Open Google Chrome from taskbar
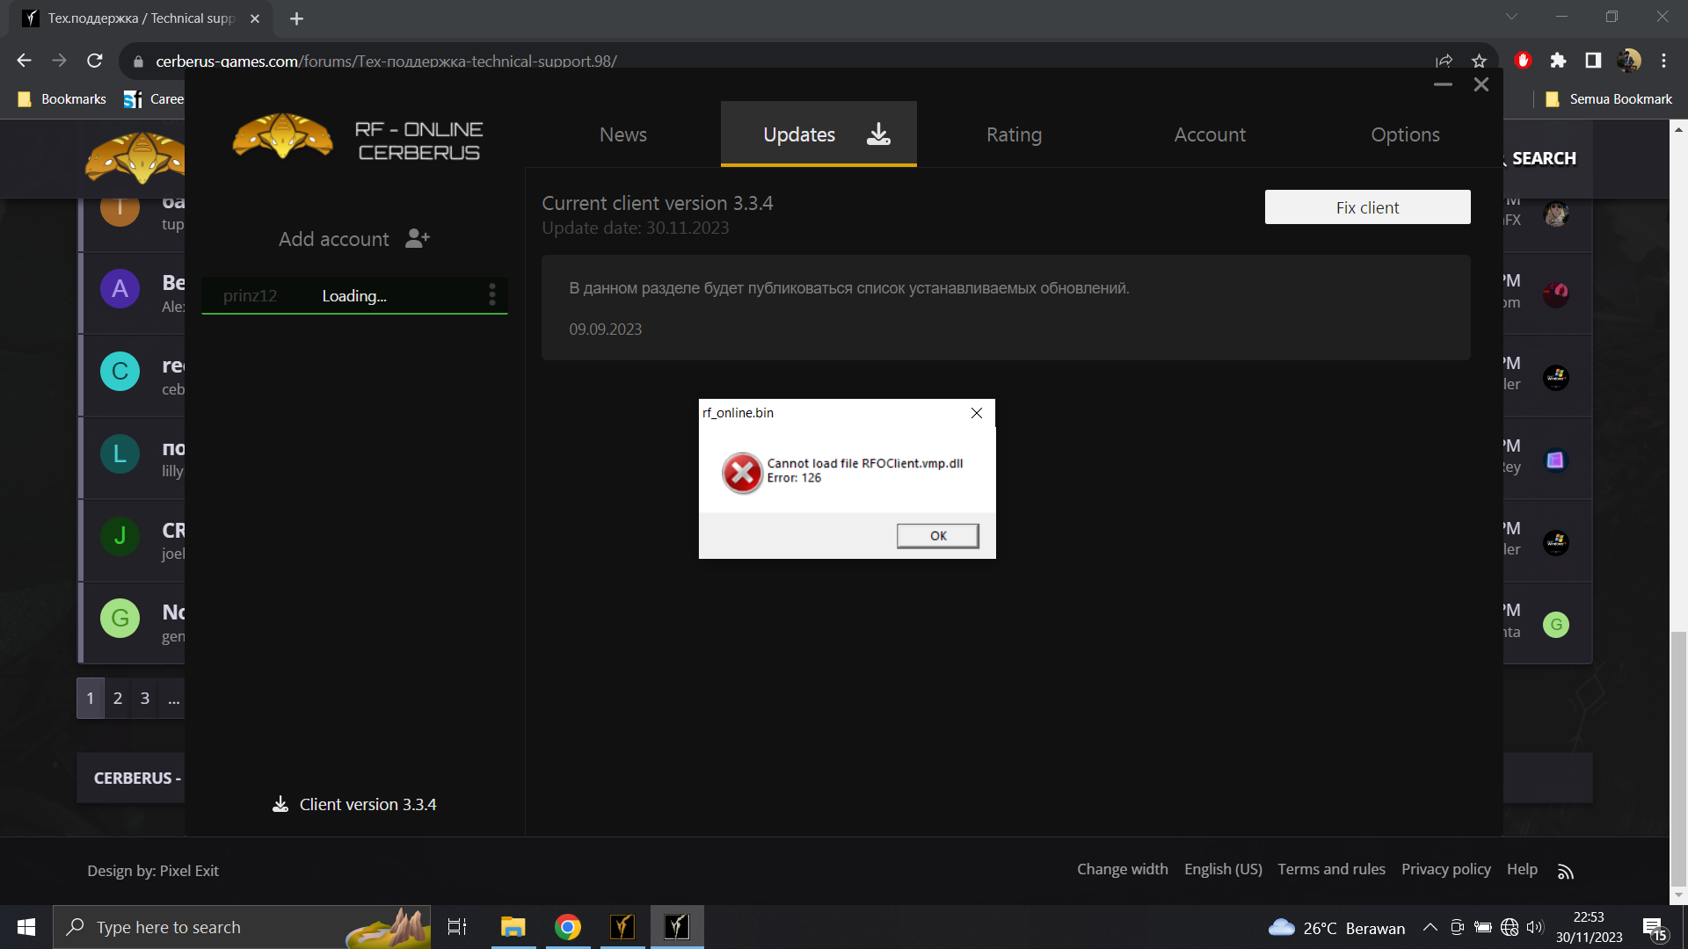1688x949 pixels. [568, 927]
